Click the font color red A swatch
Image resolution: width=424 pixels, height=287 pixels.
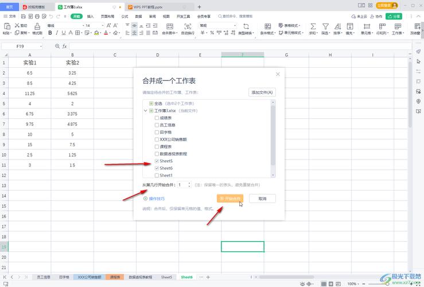coord(106,33)
